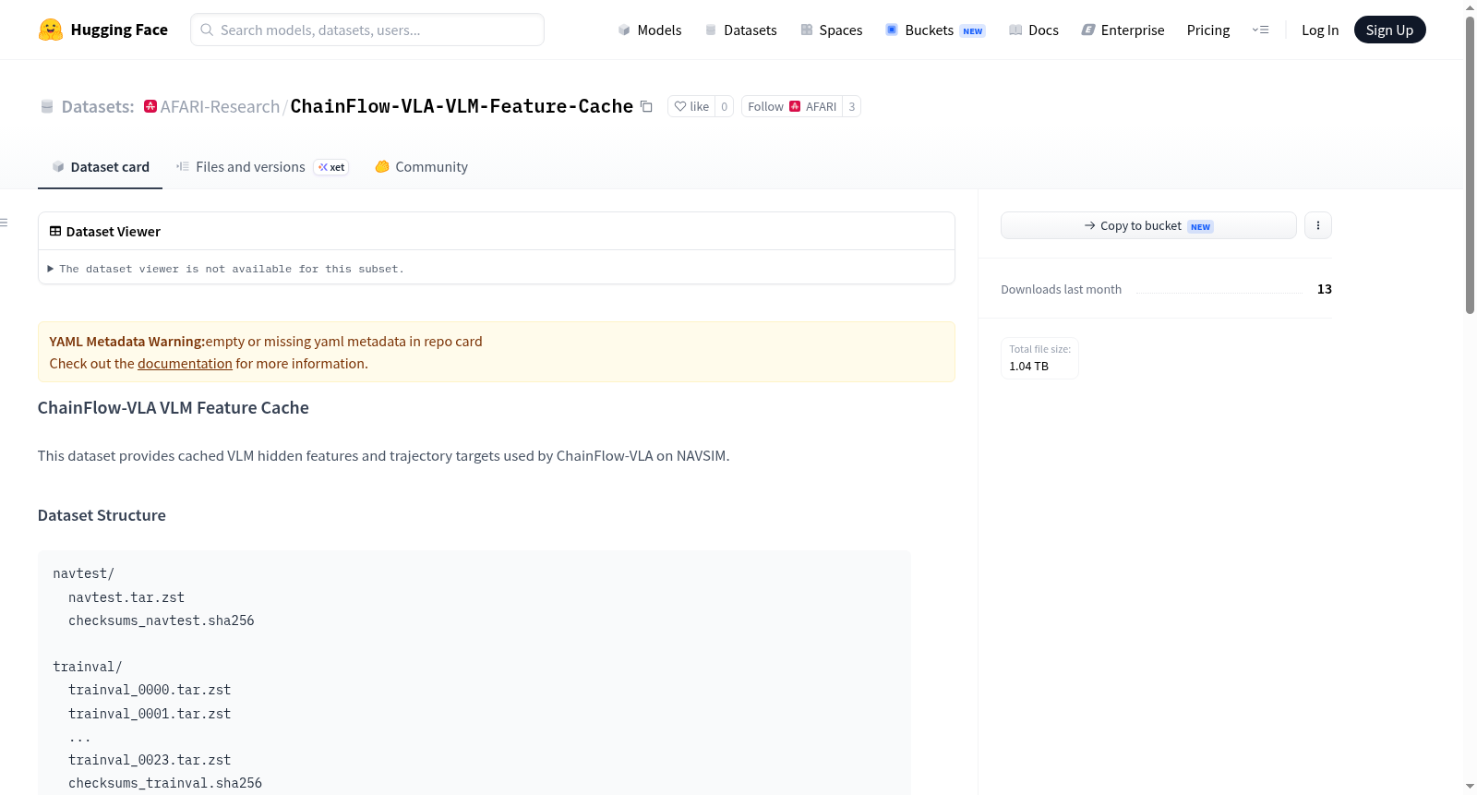Open the Pricing menu item
Viewport: 1477px width, 795px height.
[x=1208, y=30]
